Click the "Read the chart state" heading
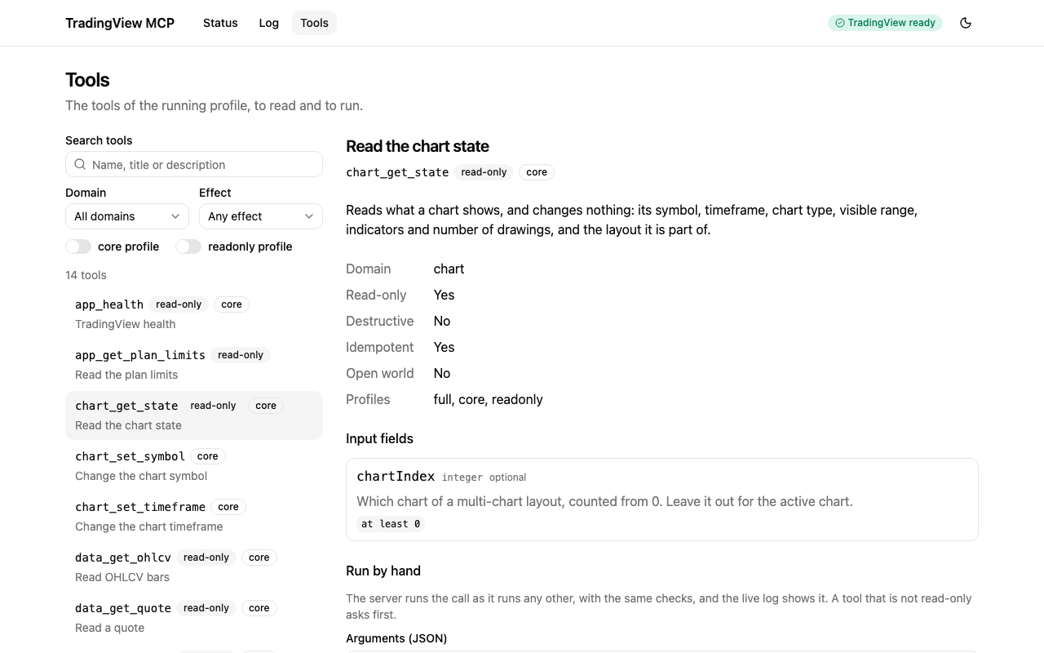Viewport: 1044px width, 653px height. click(x=418, y=146)
